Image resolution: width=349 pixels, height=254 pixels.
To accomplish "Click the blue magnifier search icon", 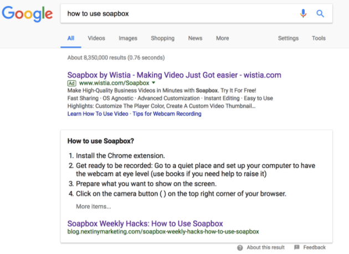I will pyautogui.click(x=320, y=14).
